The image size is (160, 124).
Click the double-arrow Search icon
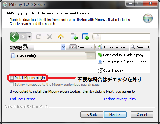pos(73,47)
